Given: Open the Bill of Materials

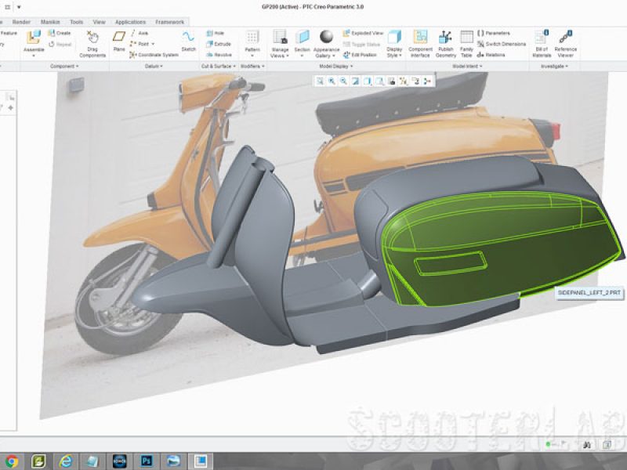Looking at the screenshot, I should click(x=542, y=44).
